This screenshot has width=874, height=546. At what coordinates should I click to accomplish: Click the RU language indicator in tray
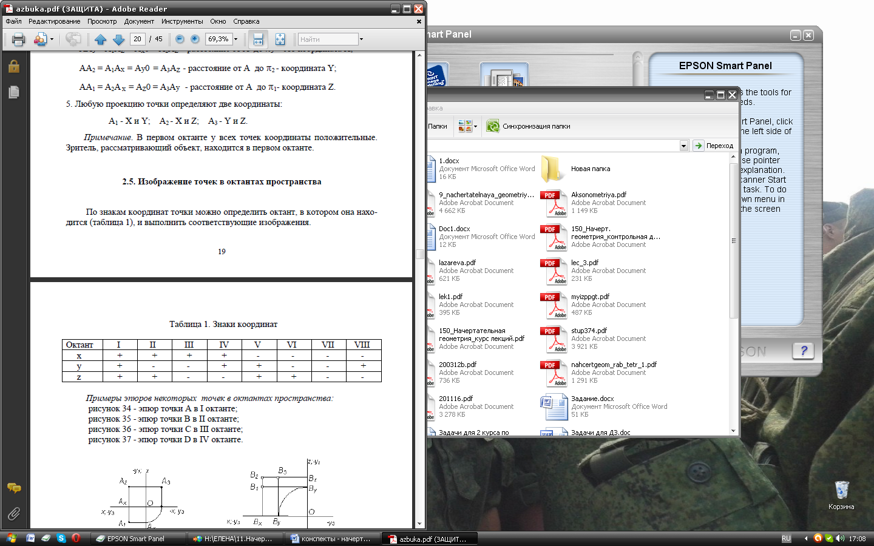(786, 539)
